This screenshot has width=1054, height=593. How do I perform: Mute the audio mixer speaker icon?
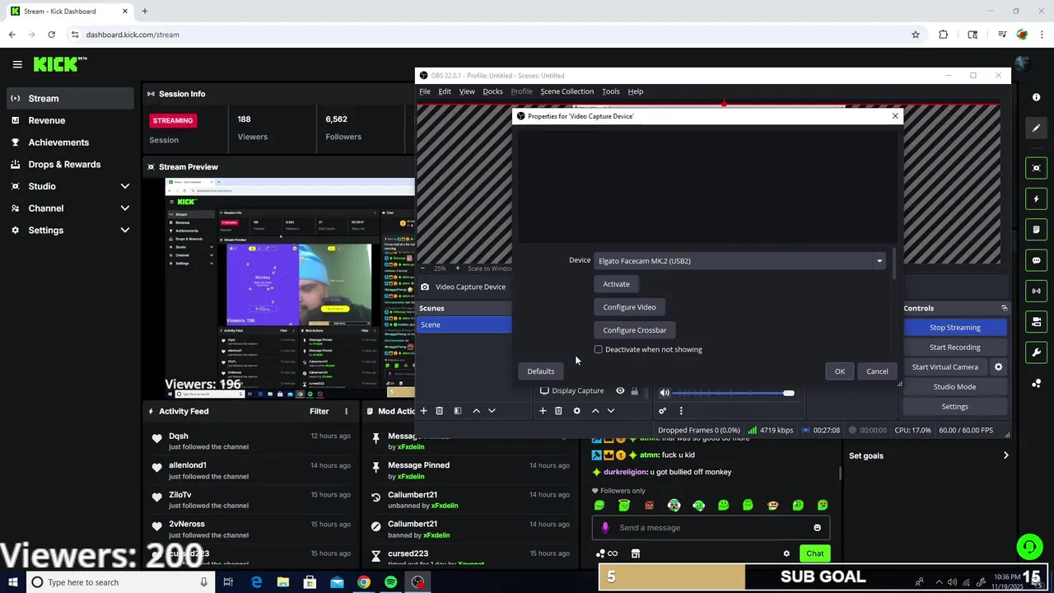pyautogui.click(x=665, y=393)
